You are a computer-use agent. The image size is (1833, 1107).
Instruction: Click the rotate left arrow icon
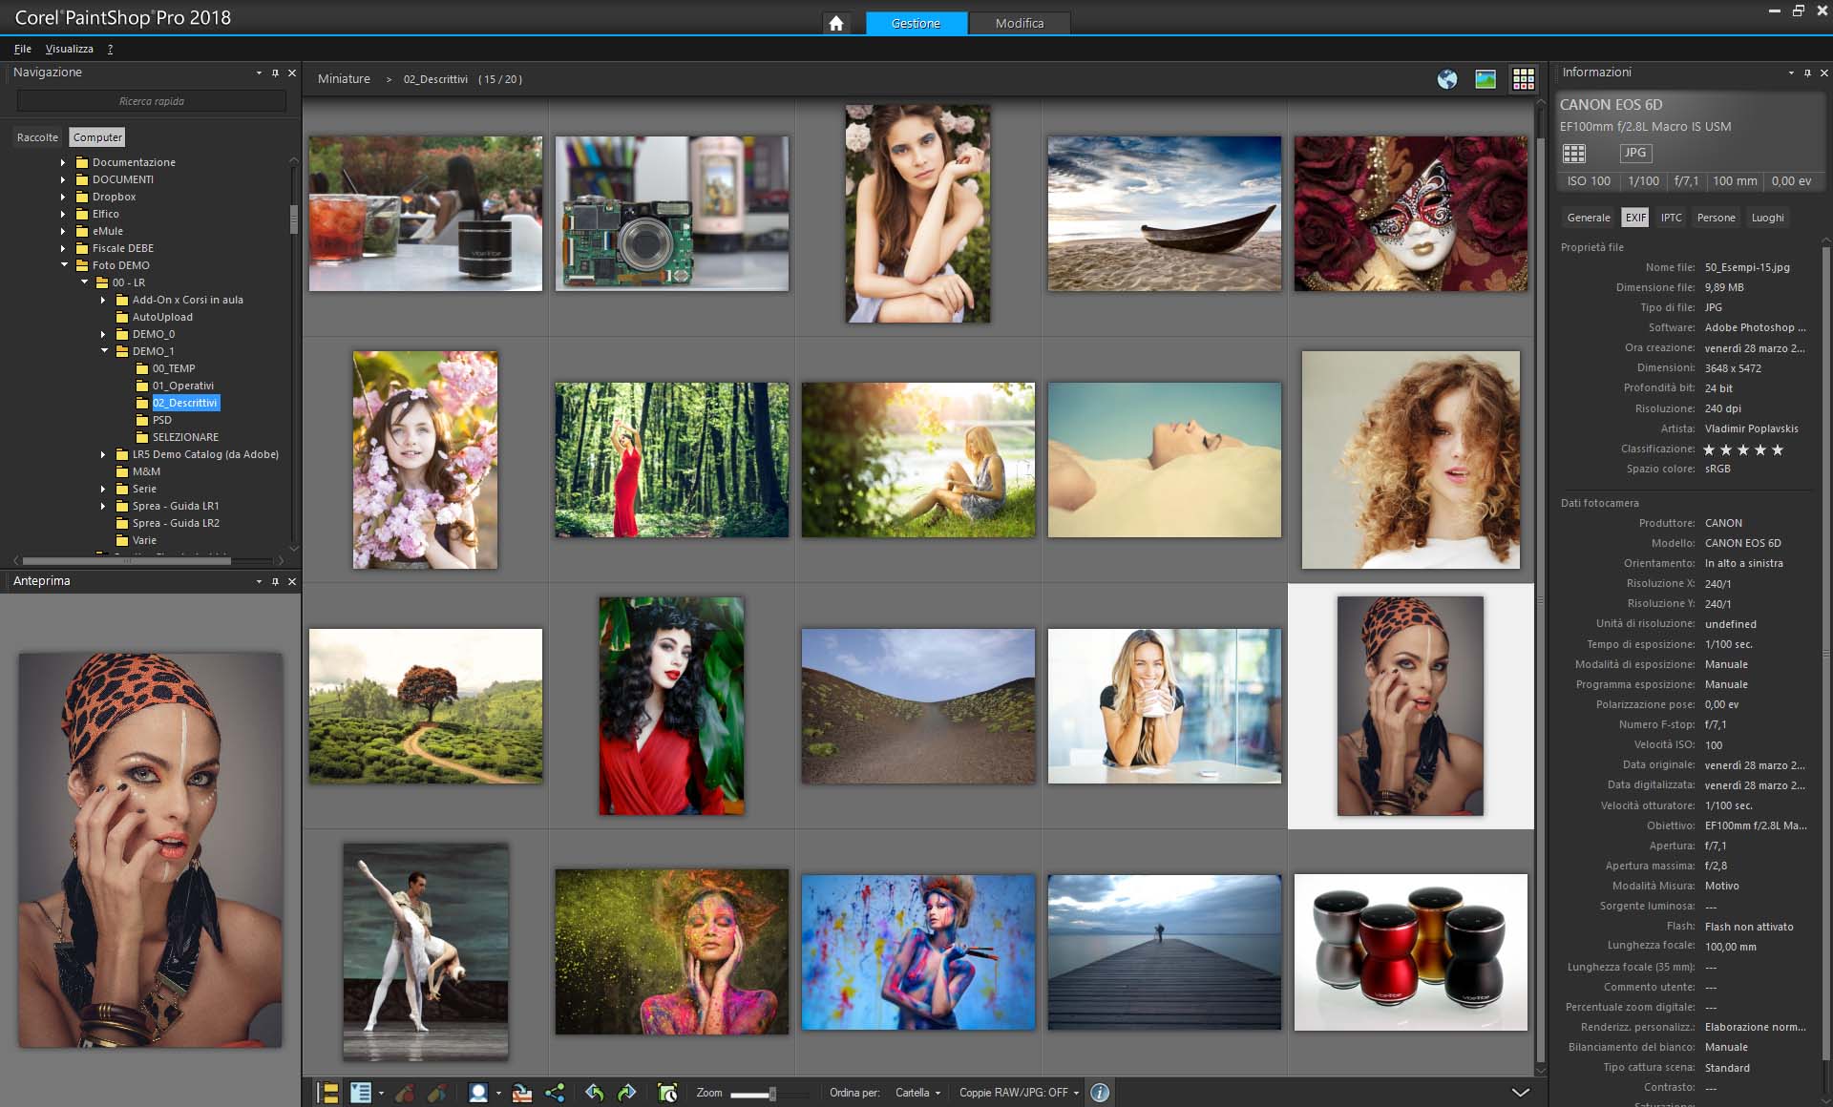pos(595,1093)
